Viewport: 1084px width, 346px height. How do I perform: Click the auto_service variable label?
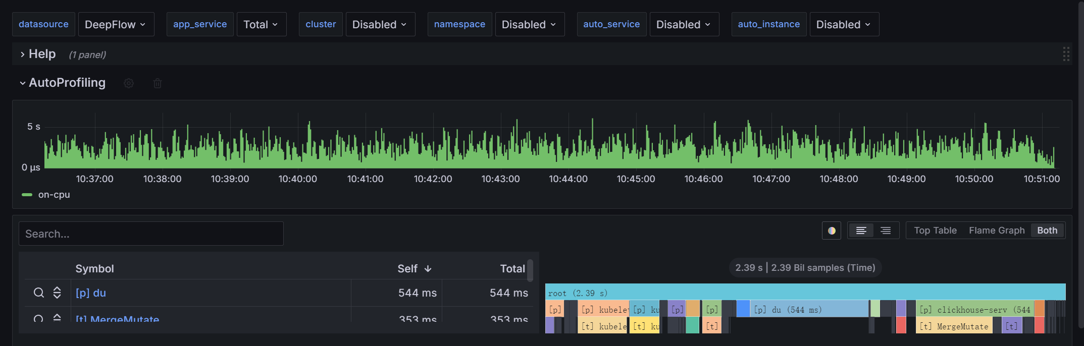point(611,24)
